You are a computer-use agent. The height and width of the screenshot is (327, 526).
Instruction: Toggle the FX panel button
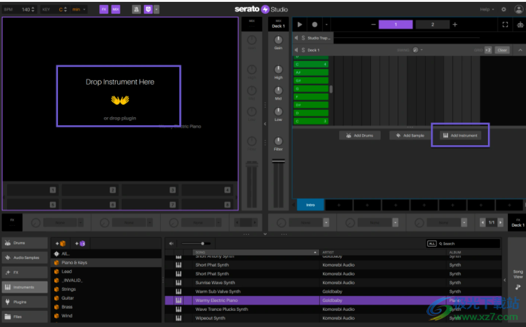point(103,9)
